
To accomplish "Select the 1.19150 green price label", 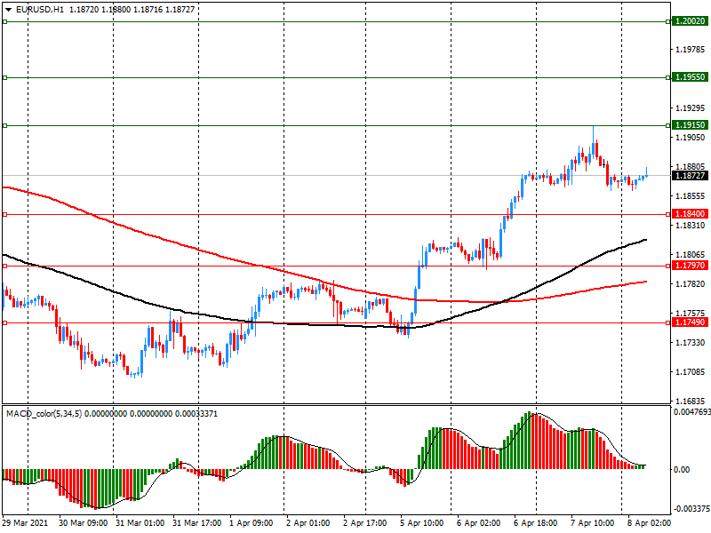I will [690, 125].
